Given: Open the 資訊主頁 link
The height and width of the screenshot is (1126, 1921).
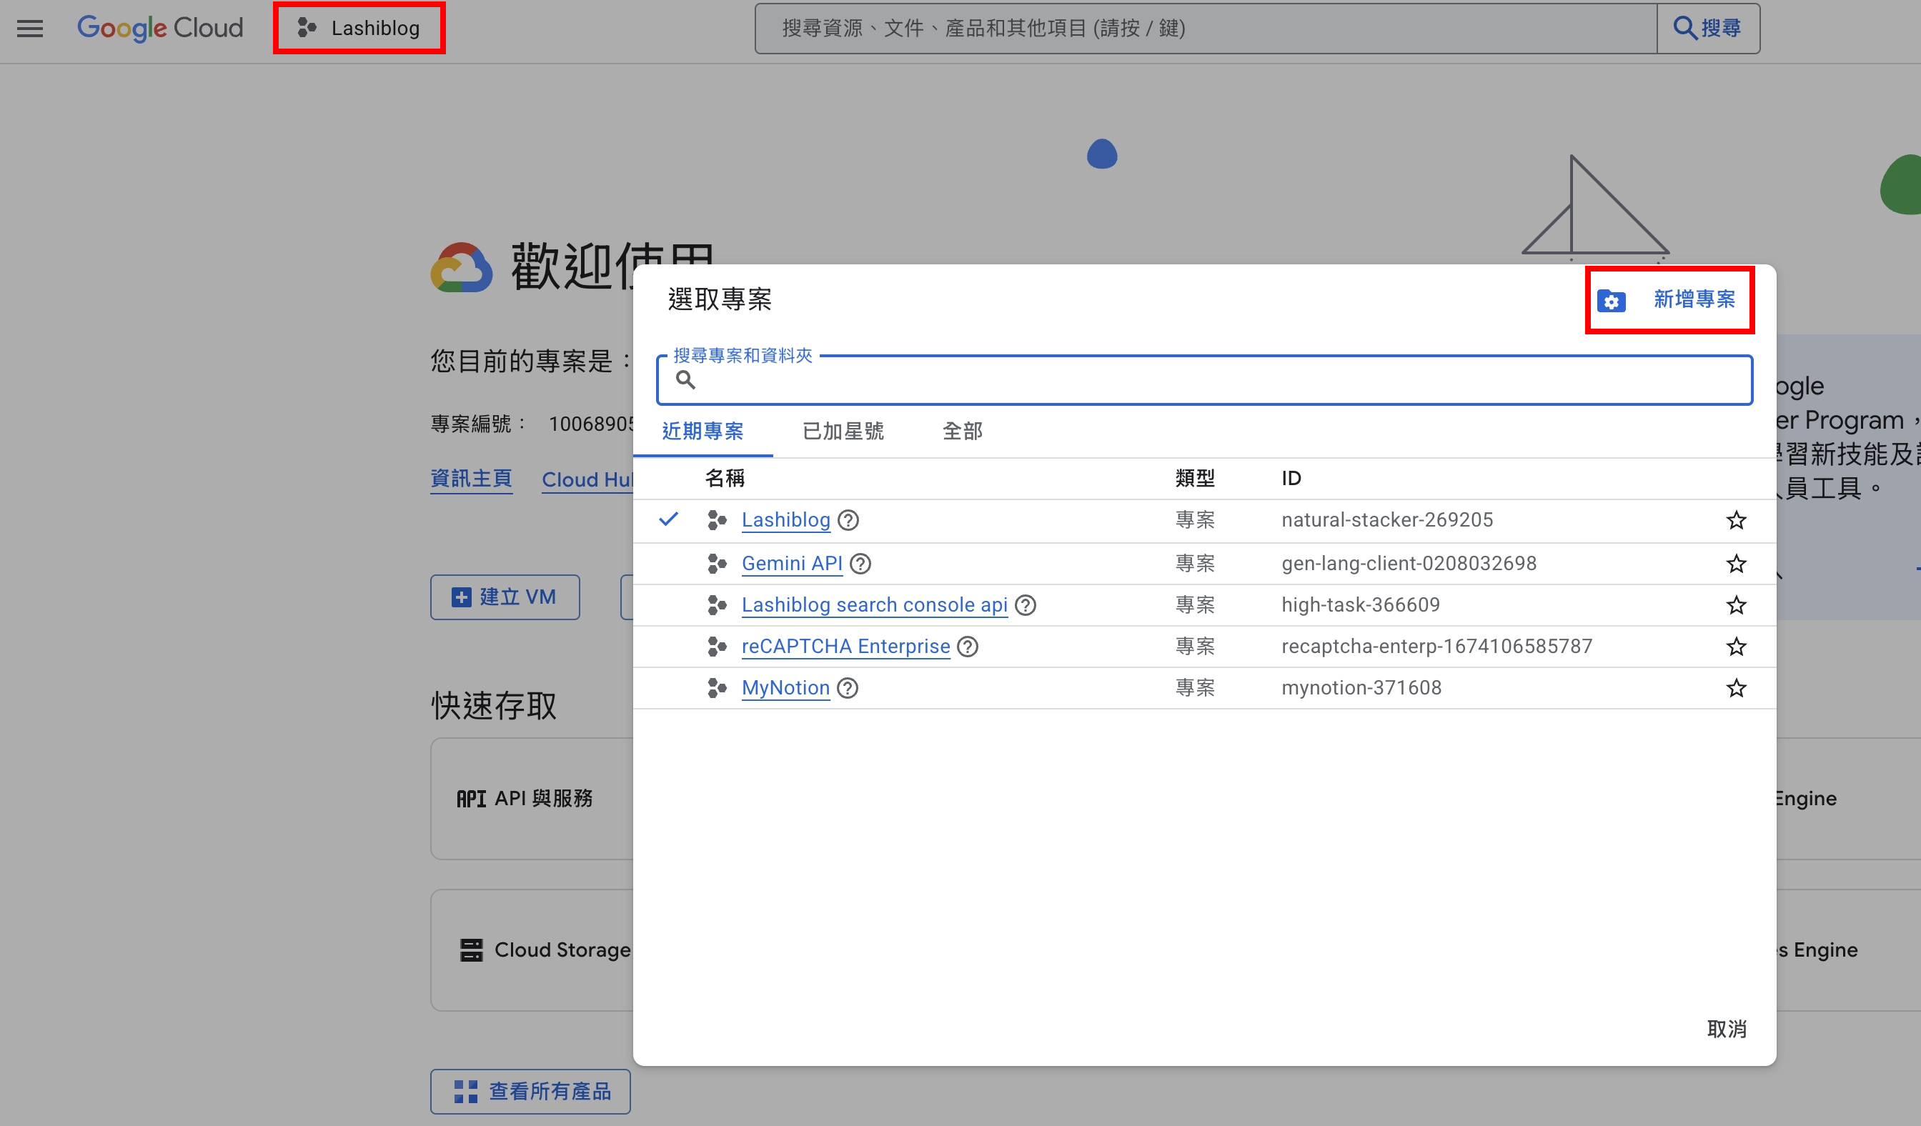Looking at the screenshot, I should click(471, 479).
